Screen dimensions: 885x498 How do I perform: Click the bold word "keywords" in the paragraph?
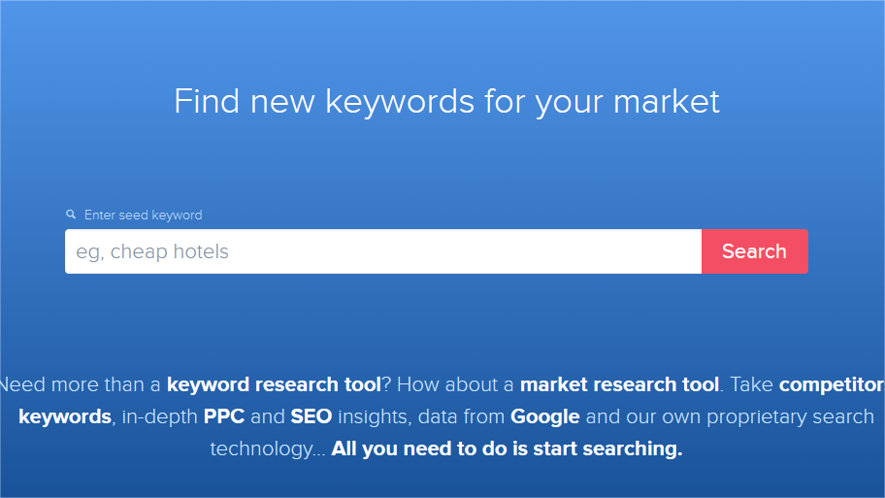tap(65, 416)
